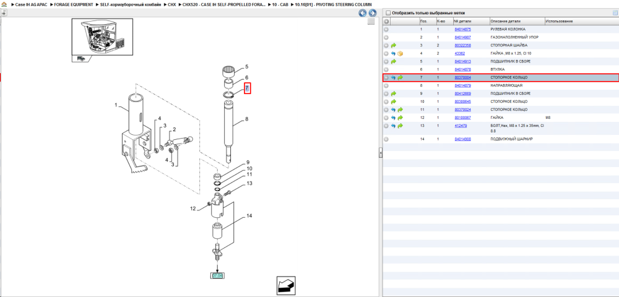
Task: Click the green arrow on position 10 row
Action: click(393, 101)
